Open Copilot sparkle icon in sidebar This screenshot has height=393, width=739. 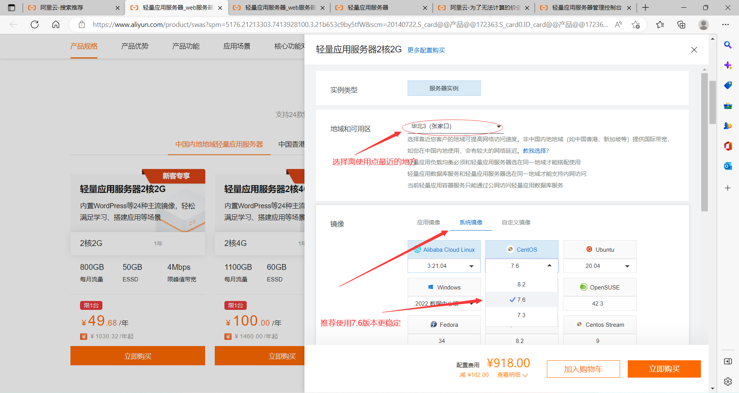pos(728,65)
